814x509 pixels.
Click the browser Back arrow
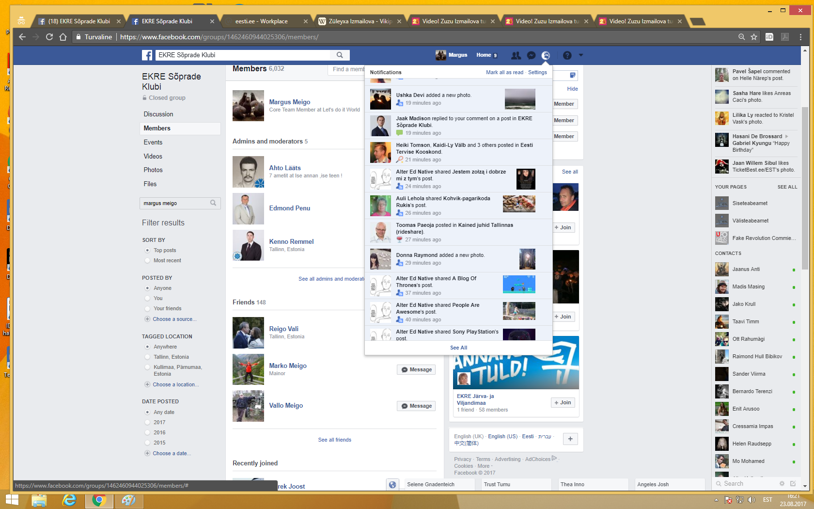(22, 37)
